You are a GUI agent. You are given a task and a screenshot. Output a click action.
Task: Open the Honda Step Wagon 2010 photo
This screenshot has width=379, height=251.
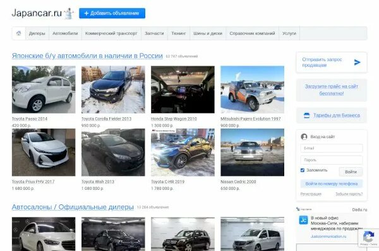pyautogui.click(x=183, y=90)
